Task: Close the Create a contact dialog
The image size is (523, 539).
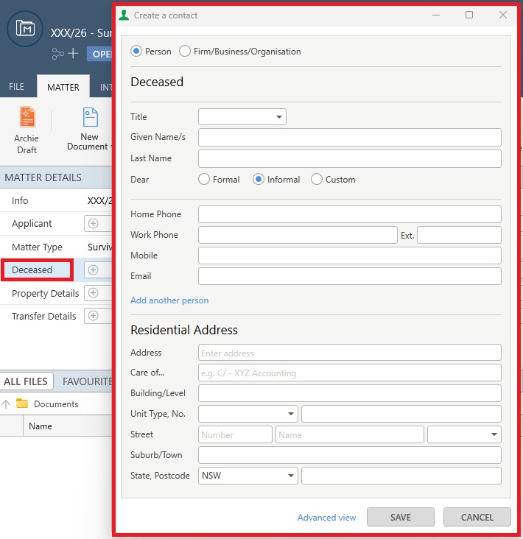Action: 502,15
